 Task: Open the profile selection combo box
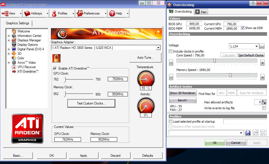[x=206, y=133]
